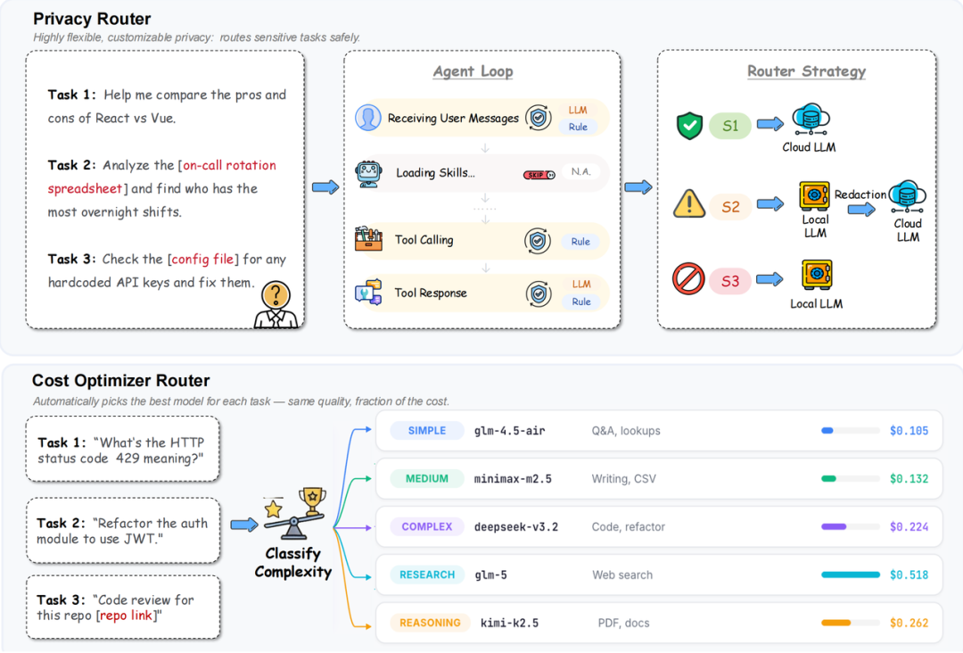Switch to the Agent Loop header
Image resolution: width=963 pixels, height=653 pixels.
[473, 71]
